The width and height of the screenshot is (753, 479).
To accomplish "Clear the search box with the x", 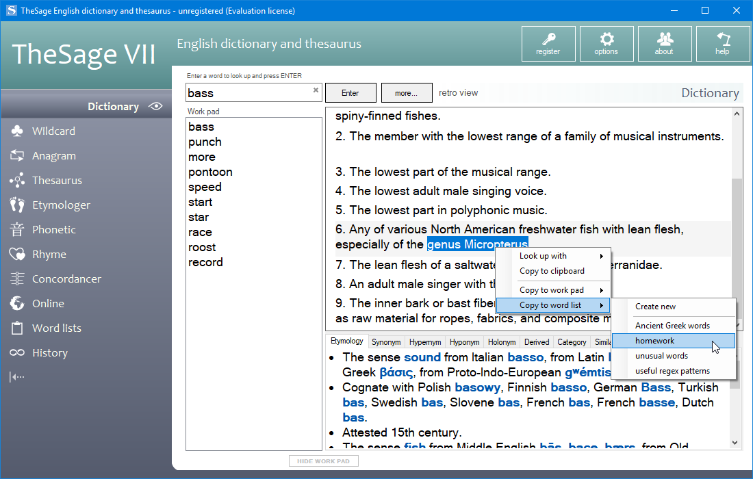I will pyautogui.click(x=316, y=90).
